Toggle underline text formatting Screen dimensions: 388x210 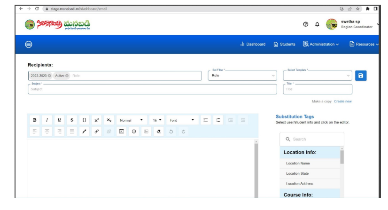(x=59, y=120)
